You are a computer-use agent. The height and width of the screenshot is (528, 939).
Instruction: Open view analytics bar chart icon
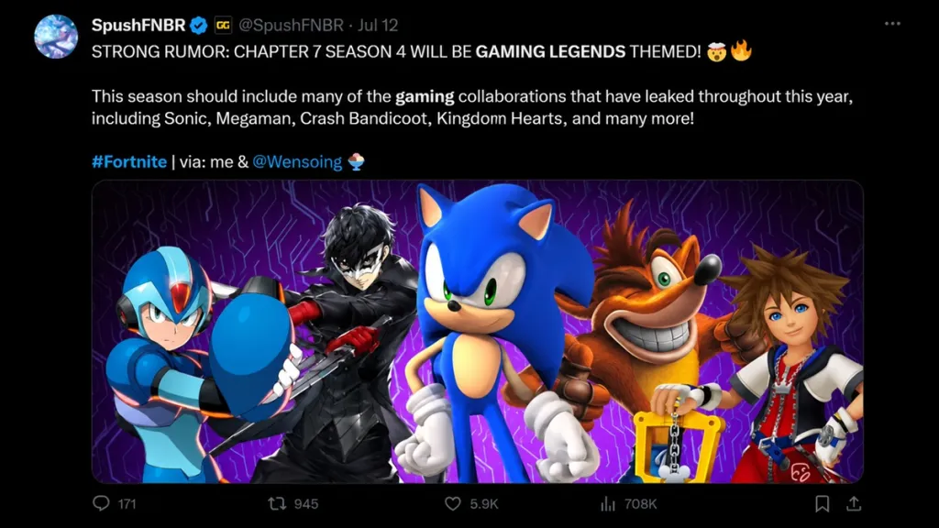[x=608, y=504]
